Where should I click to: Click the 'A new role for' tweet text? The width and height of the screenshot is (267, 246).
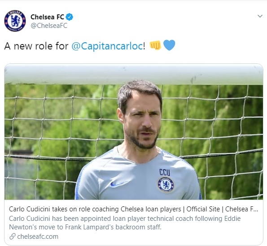tap(36, 46)
